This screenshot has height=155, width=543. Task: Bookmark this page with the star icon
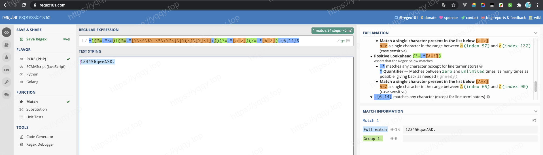(x=453, y=5)
